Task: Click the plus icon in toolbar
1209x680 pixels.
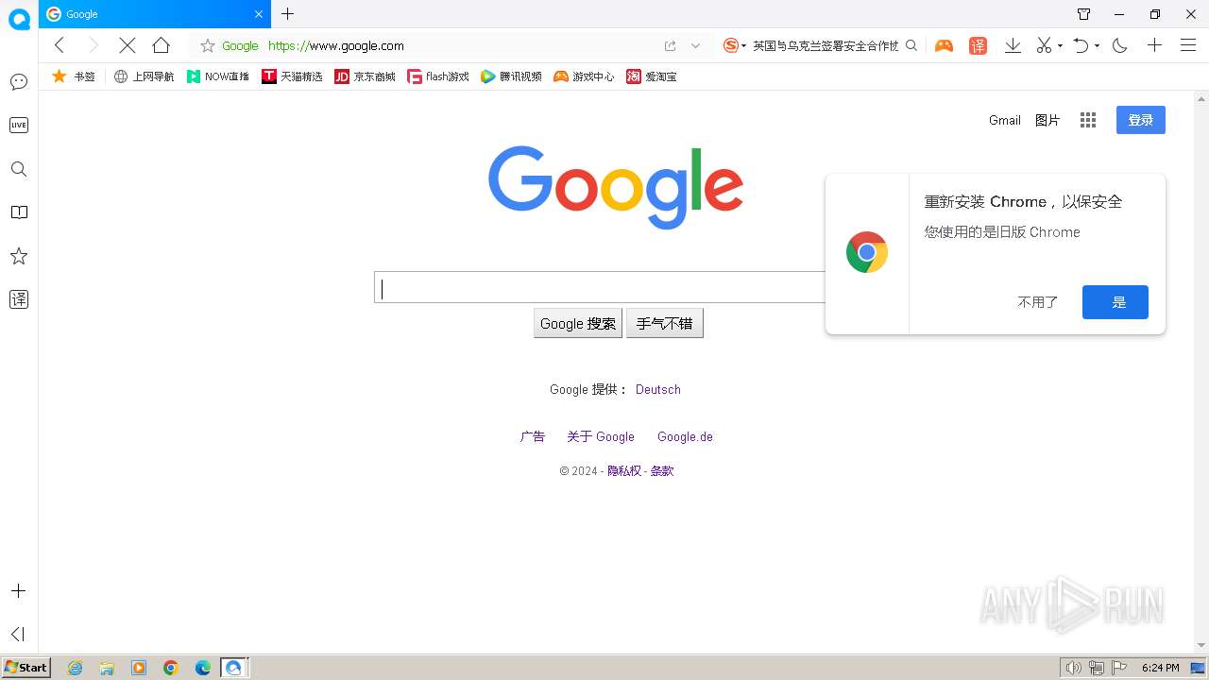Action: (1154, 45)
